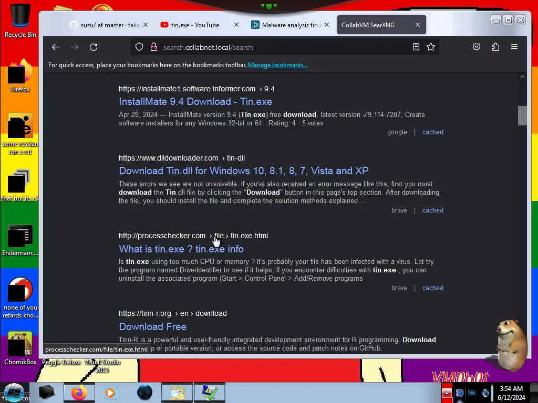Select the Visual Studio 2015 desktop label
This screenshot has width=538, height=403.
102,366
